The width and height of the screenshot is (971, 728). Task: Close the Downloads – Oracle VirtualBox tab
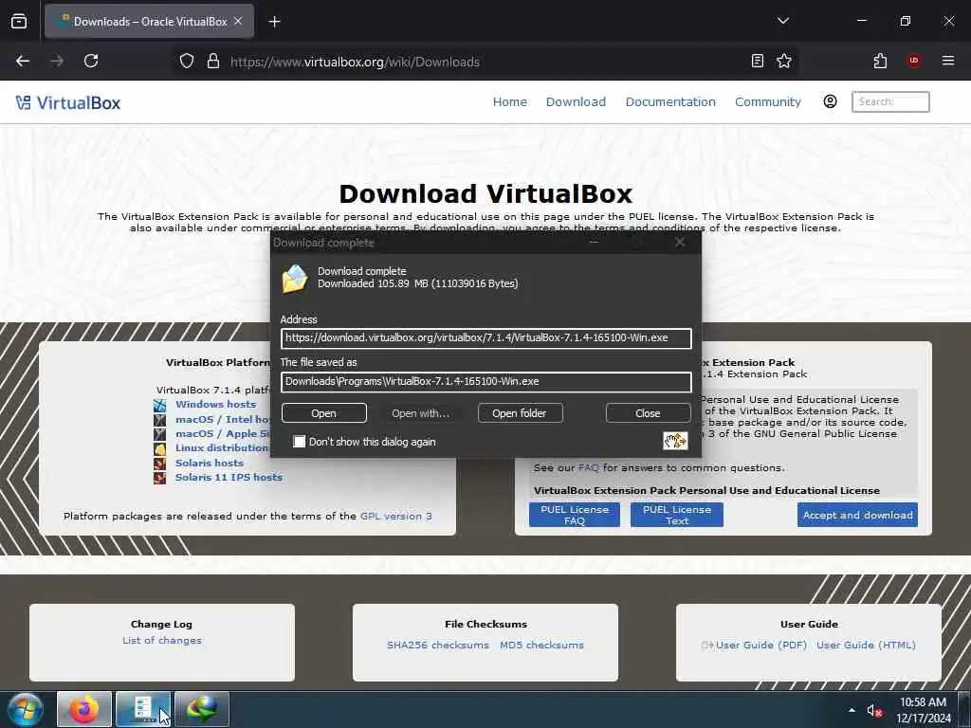[238, 21]
